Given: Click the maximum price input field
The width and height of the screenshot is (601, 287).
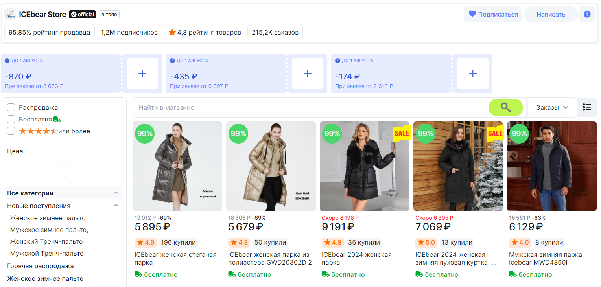Looking at the screenshot, I should [92, 169].
